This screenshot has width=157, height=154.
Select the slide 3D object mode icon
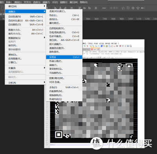coord(138,8)
